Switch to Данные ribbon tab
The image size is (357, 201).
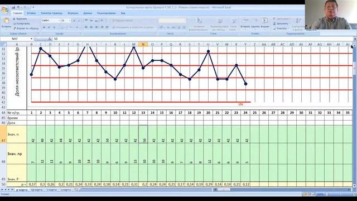[x=88, y=13]
